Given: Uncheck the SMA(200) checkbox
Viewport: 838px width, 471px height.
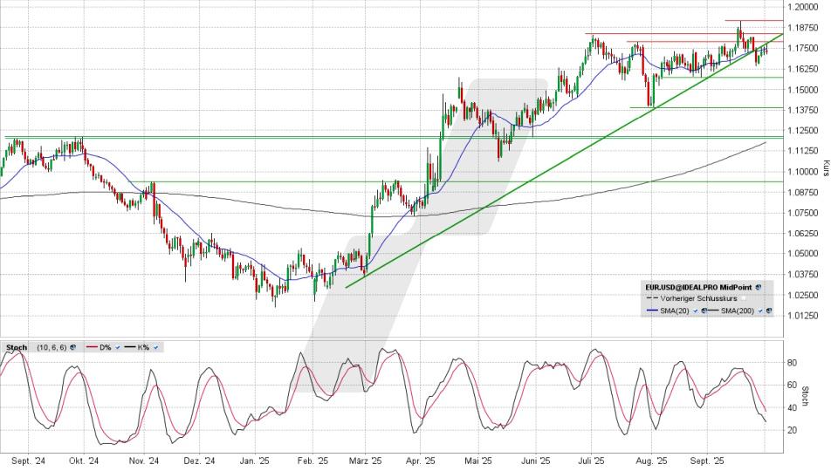Looking at the screenshot, I should click(x=760, y=311).
